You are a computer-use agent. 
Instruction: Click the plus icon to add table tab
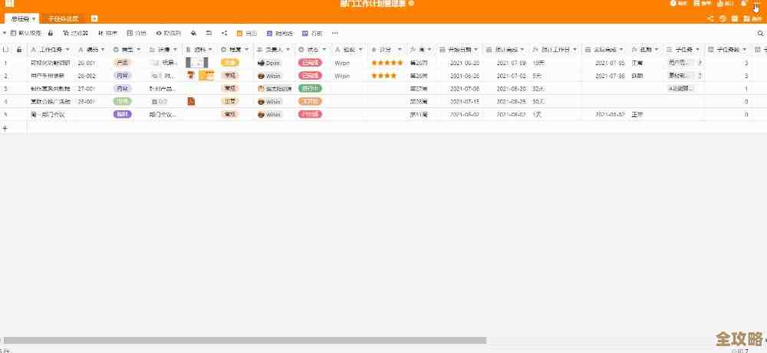94,18
